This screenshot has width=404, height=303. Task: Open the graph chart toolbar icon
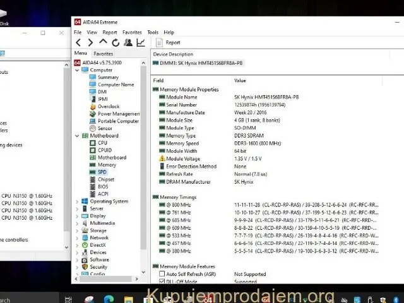(x=141, y=42)
